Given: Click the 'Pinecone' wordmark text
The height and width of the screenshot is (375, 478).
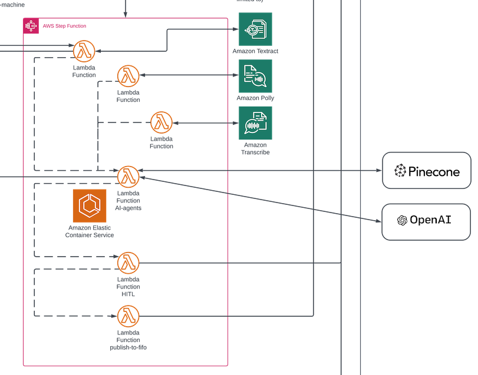Looking at the screenshot, I should click(434, 172).
